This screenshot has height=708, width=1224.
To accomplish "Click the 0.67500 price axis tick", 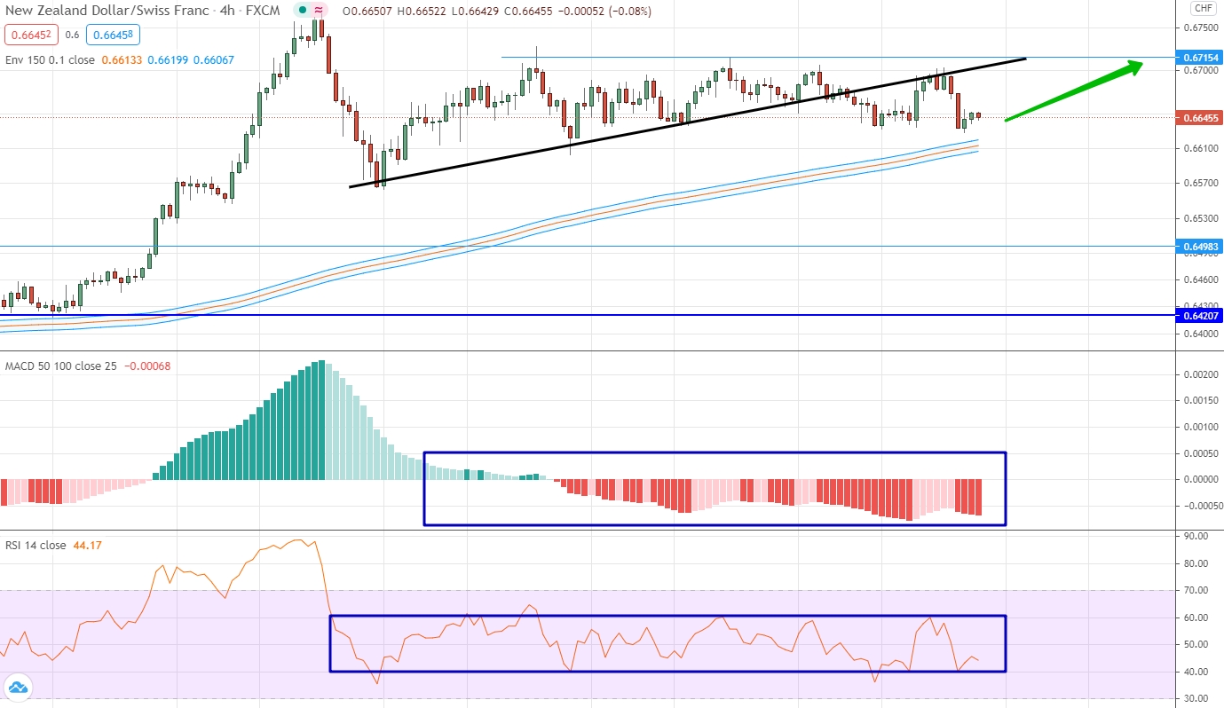I will pyautogui.click(x=1199, y=28).
